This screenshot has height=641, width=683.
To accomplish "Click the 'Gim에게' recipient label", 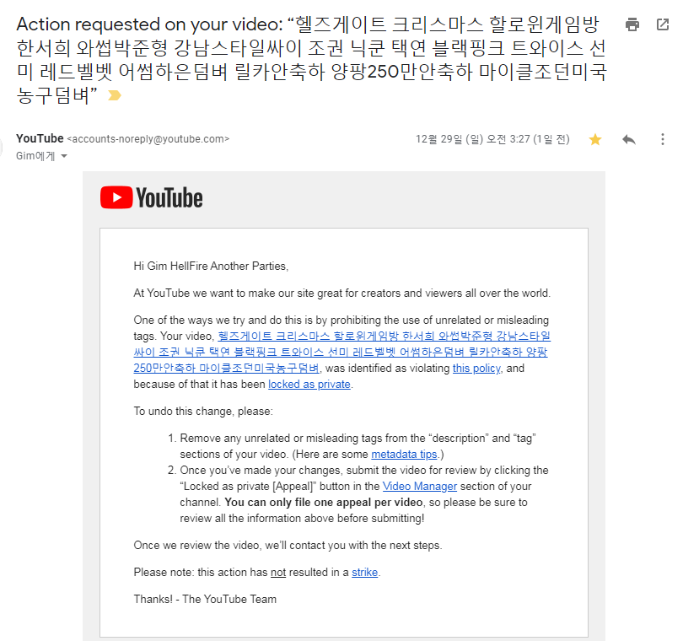I will (x=35, y=156).
